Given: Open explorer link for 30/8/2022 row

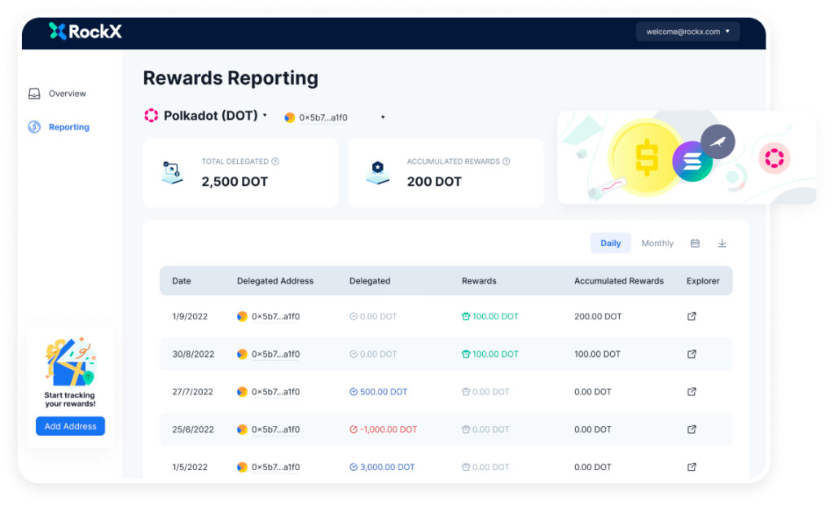Looking at the screenshot, I should pos(691,354).
